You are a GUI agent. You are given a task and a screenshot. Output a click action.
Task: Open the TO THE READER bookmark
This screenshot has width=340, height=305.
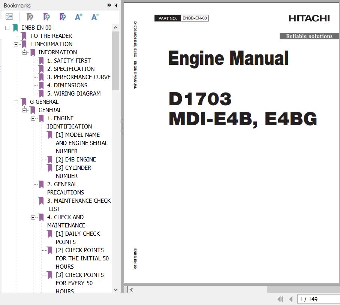(x=51, y=36)
